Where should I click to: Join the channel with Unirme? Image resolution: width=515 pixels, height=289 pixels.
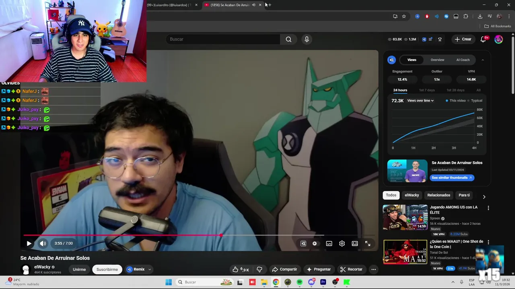(79, 269)
